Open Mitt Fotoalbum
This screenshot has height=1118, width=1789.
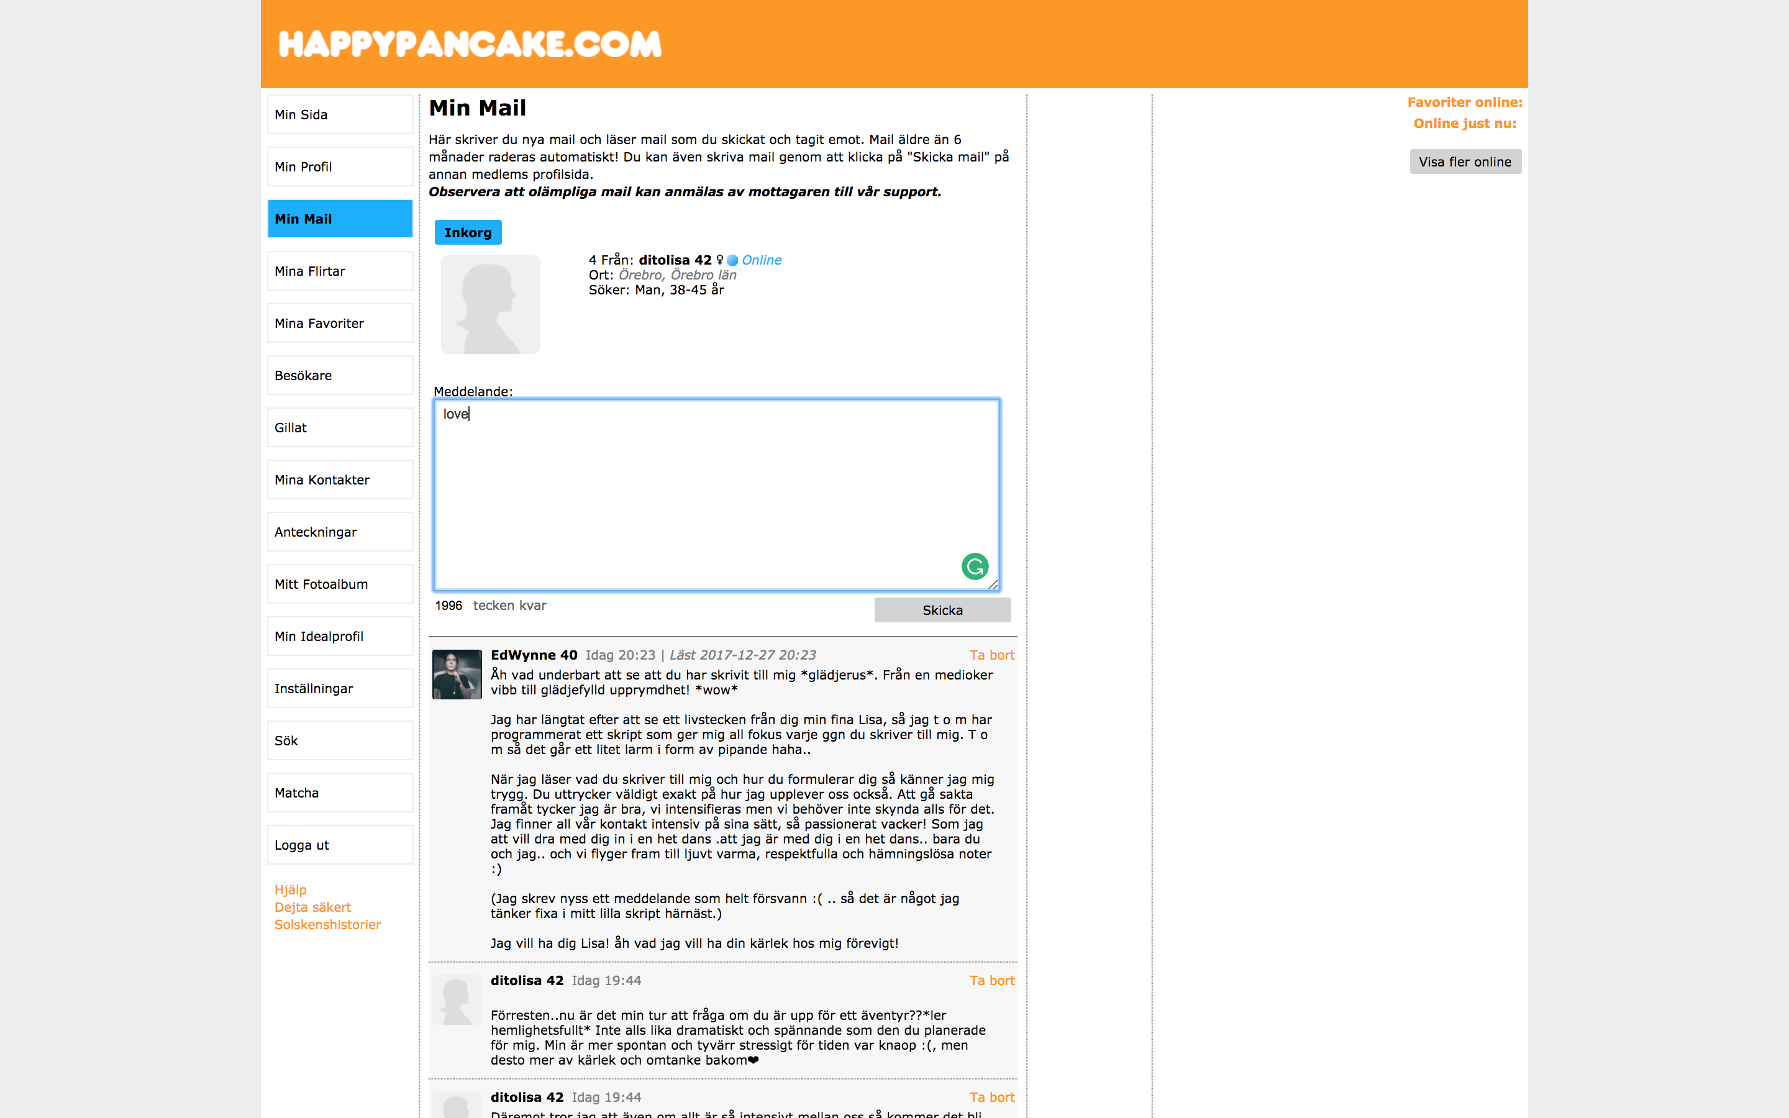click(x=340, y=584)
